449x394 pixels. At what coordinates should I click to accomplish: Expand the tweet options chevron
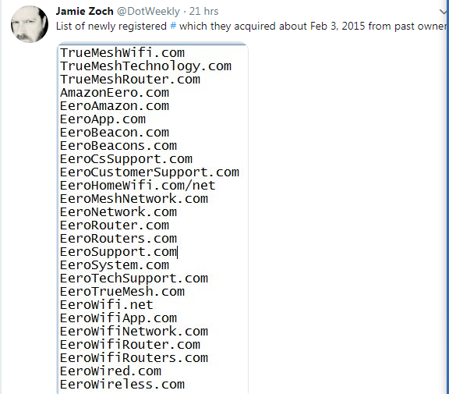click(443, 12)
